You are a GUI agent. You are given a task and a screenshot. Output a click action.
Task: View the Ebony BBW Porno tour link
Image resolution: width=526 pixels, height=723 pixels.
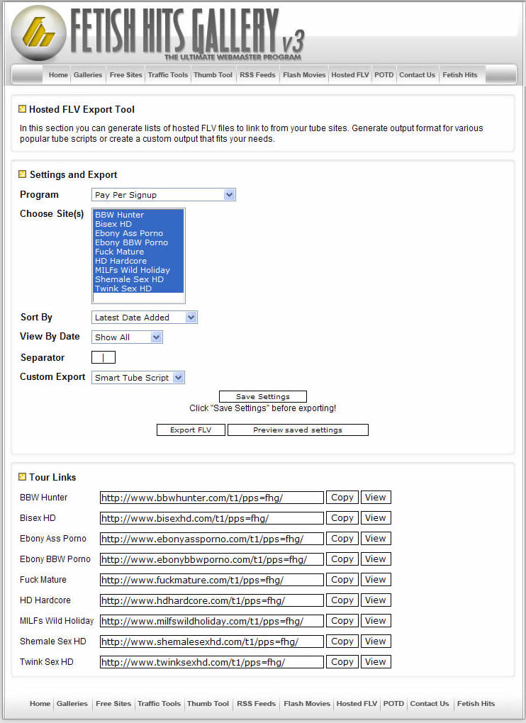tap(376, 559)
